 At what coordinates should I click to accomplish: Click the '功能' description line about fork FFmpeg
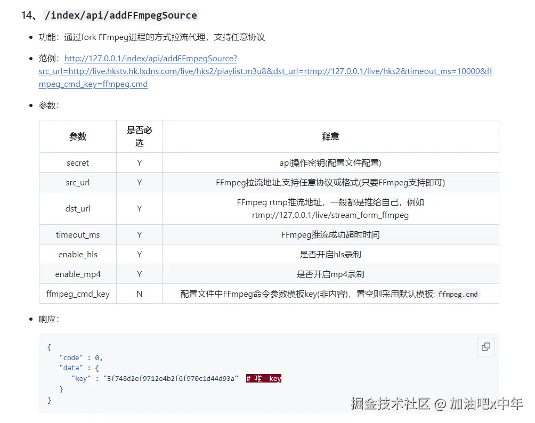coord(152,37)
